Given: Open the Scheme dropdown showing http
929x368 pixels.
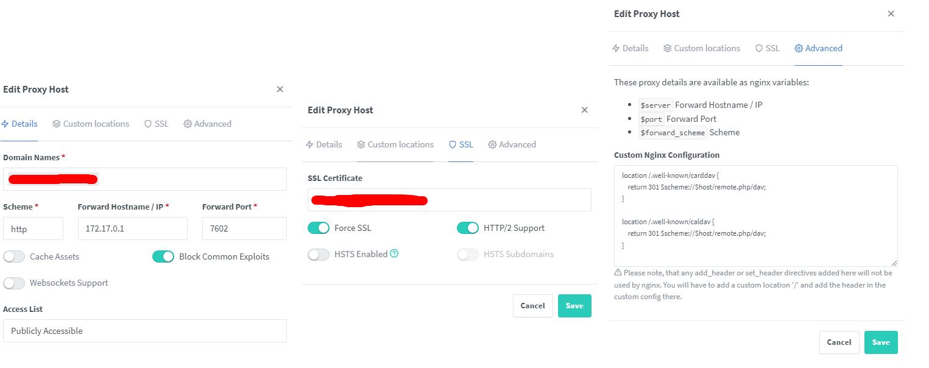Looking at the screenshot, I should pos(34,228).
